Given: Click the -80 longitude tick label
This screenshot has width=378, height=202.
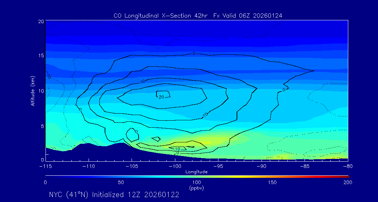Looking at the screenshot, I should tap(348, 167).
